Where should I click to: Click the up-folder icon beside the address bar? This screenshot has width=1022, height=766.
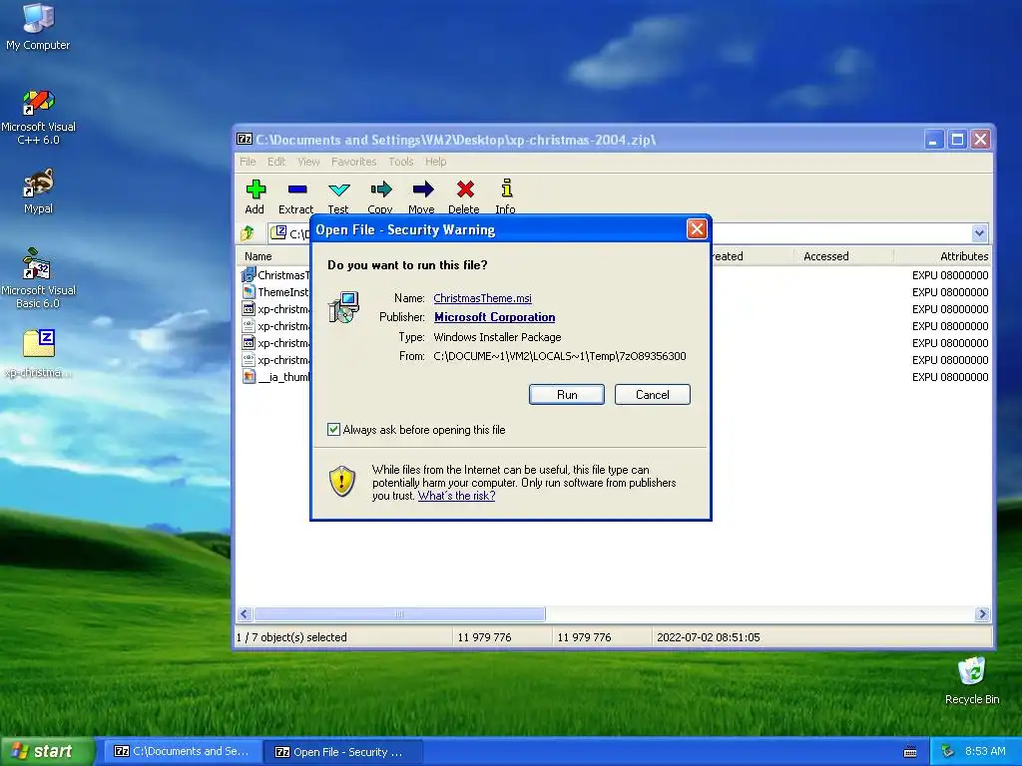click(248, 233)
